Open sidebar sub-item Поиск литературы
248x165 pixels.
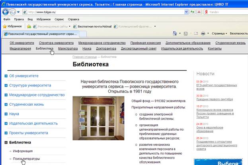26,159
